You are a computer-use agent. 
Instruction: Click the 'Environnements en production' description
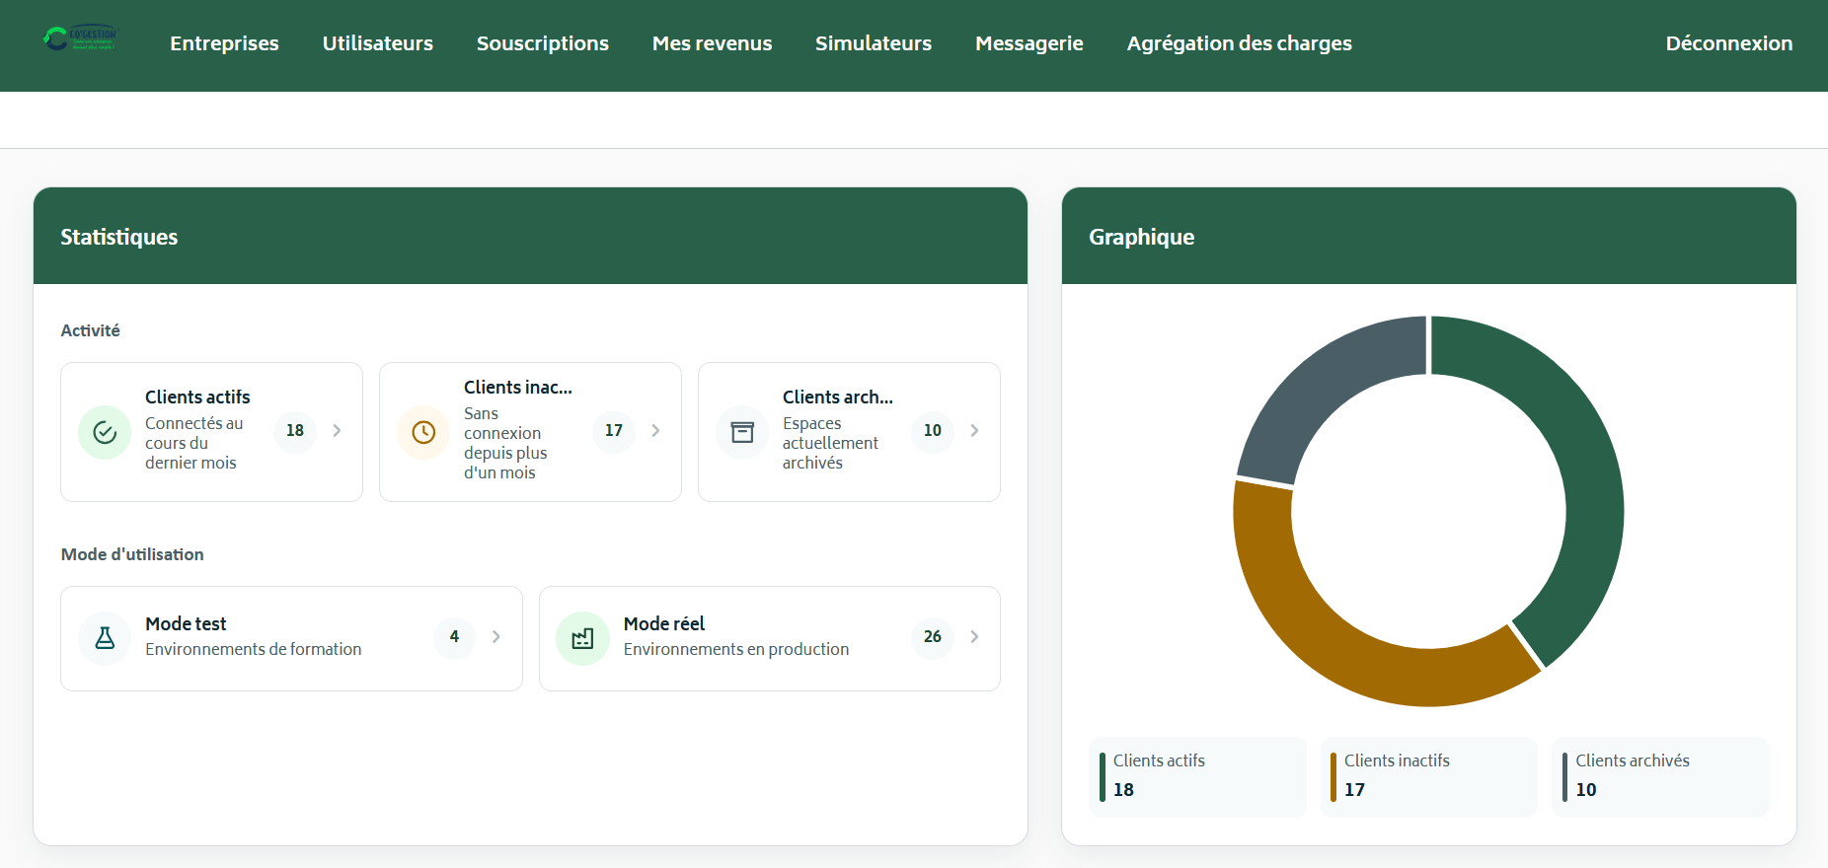coord(736,649)
